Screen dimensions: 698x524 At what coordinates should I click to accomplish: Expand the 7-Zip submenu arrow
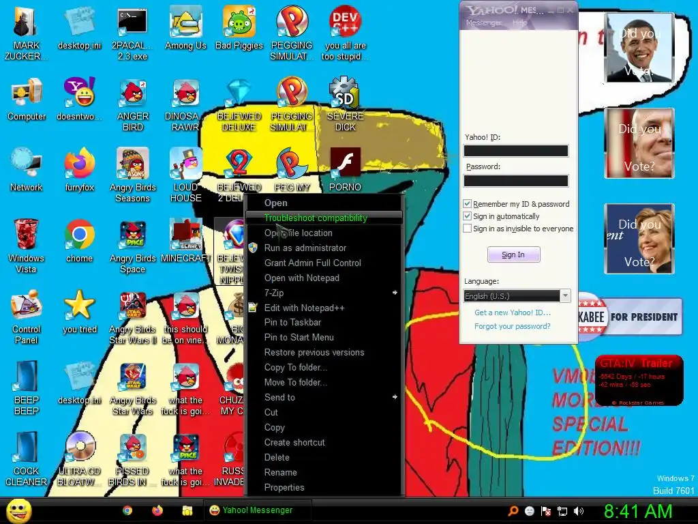[395, 293]
